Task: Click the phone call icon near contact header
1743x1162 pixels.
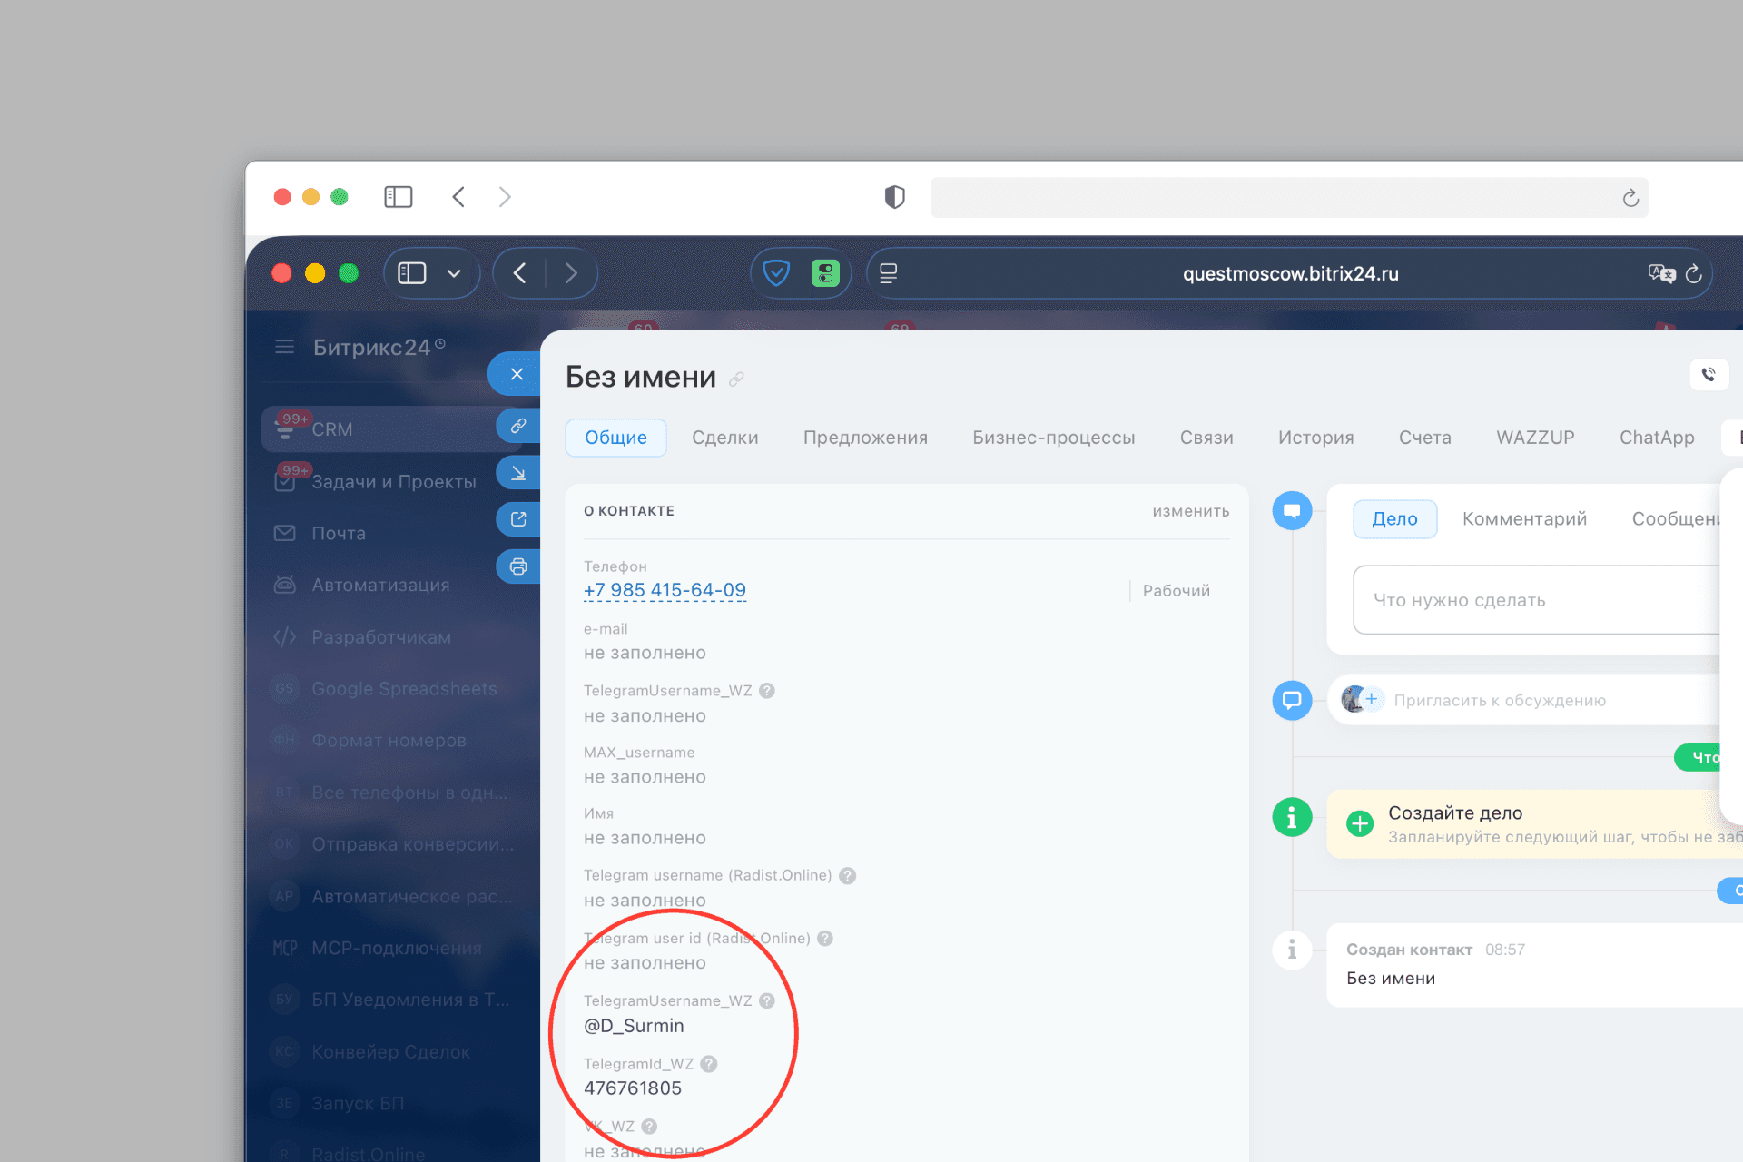Action: [x=1709, y=375]
